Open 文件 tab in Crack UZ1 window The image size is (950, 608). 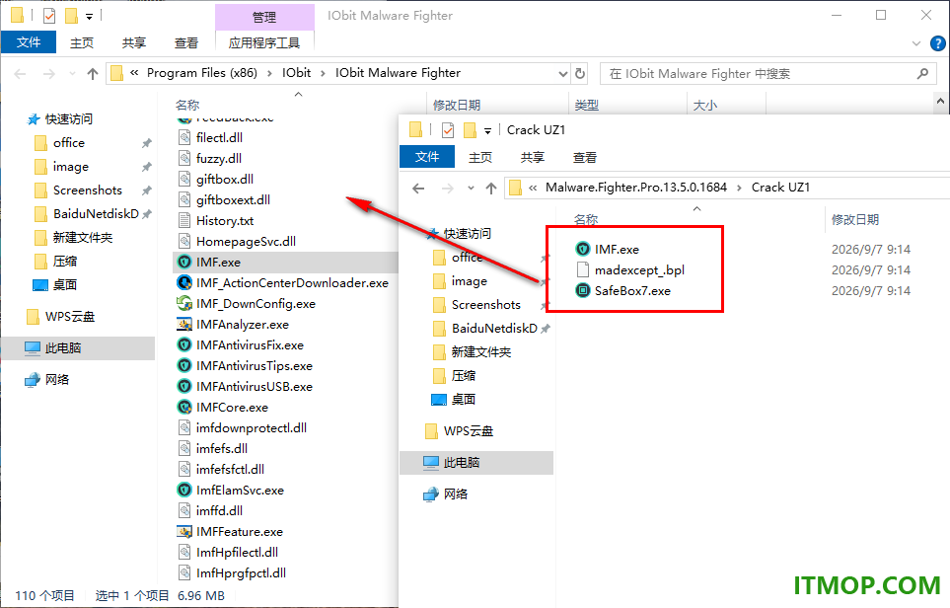click(x=427, y=157)
